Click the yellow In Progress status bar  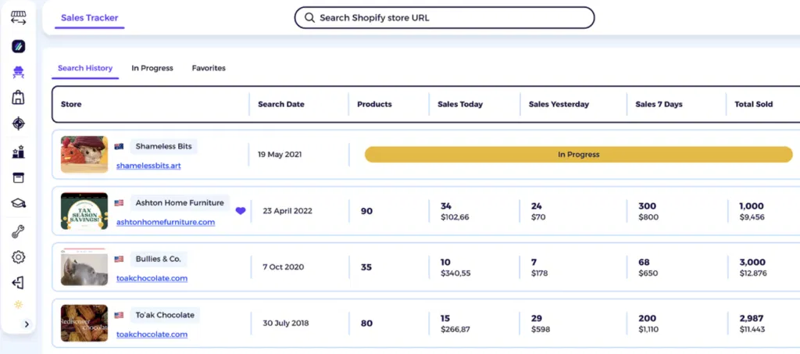pyautogui.click(x=579, y=155)
